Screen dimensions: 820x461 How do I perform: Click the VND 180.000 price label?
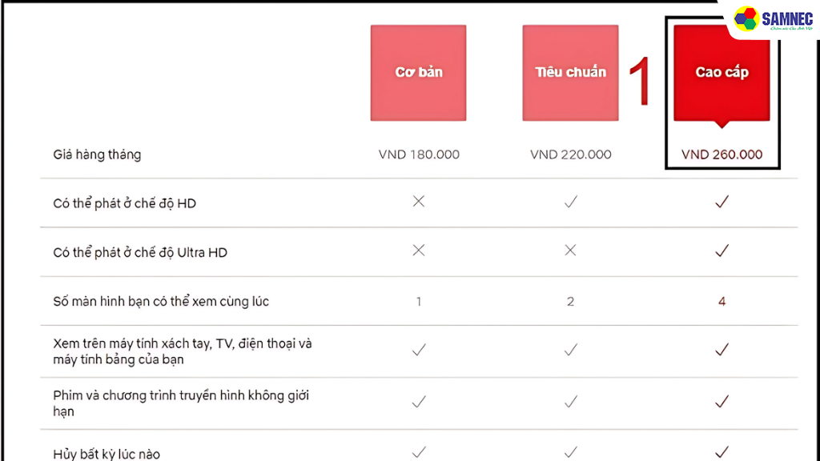click(418, 154)
